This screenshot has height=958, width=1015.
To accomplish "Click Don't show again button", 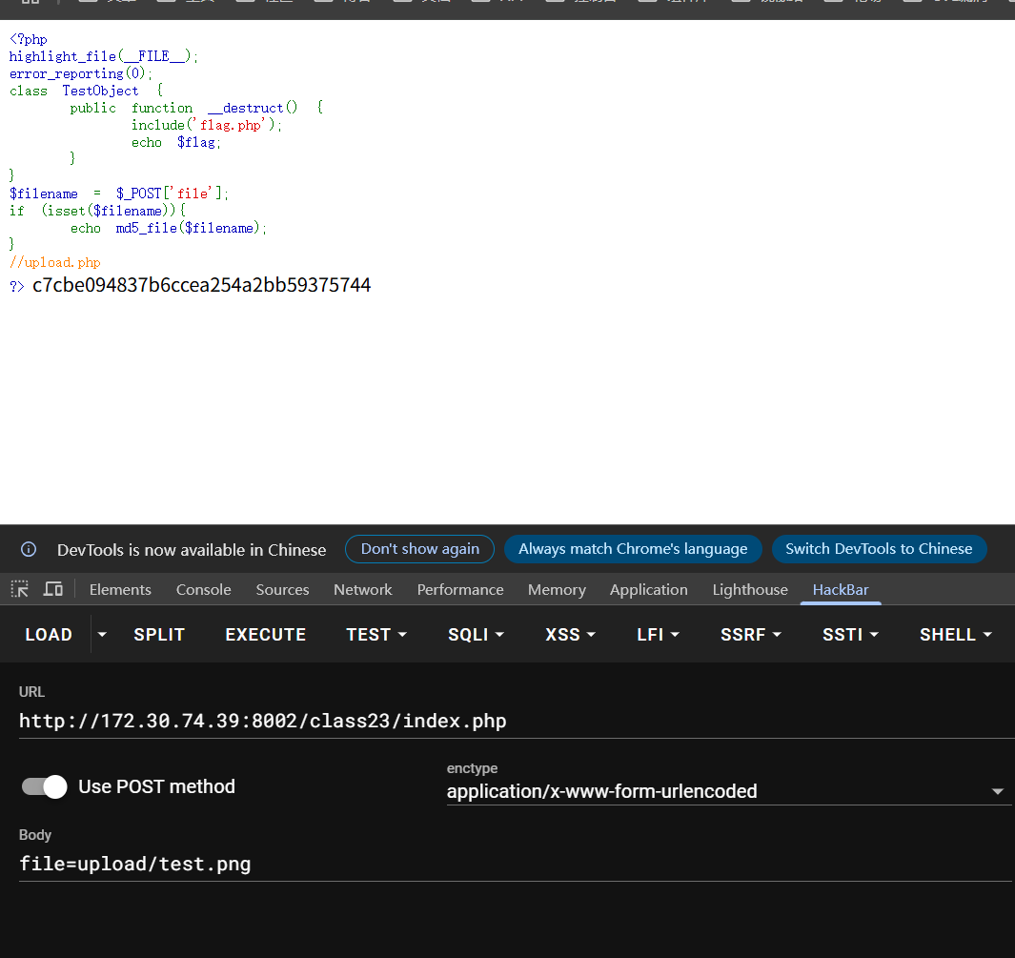I will pos(420,549).
